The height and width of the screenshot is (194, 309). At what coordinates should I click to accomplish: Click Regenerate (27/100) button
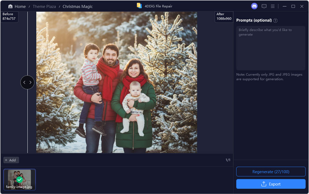click(271, 172)
